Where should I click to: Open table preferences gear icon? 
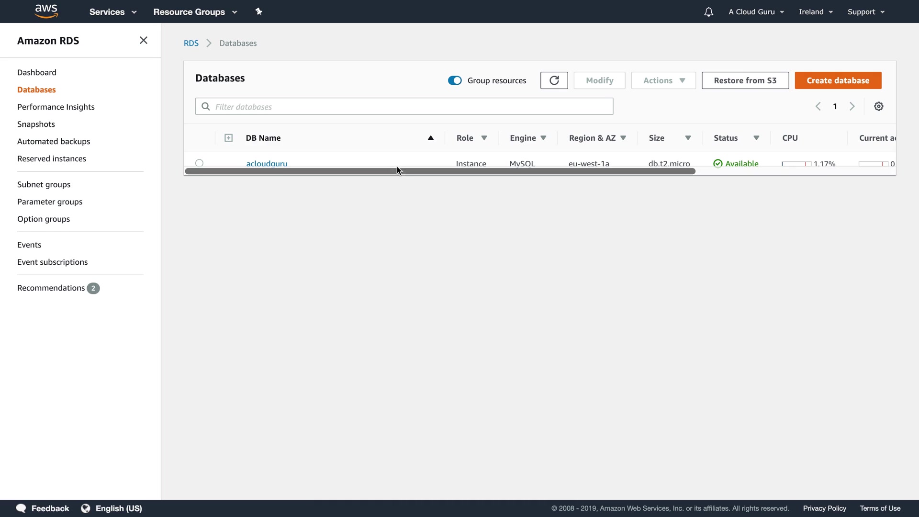[x=878, y=106]
